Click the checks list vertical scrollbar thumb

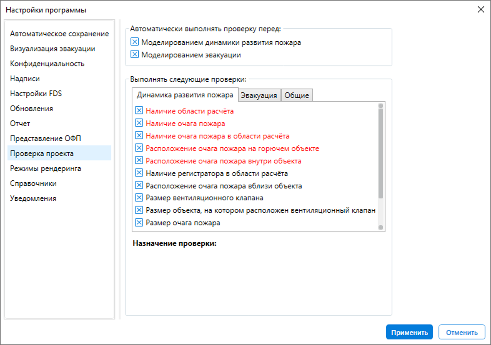pos(381,153)
